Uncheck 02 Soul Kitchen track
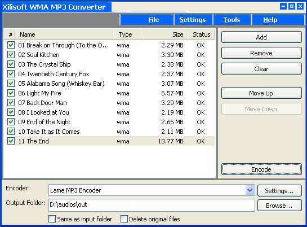The height and width of the screenshot is (227, 307). (11, 55)
